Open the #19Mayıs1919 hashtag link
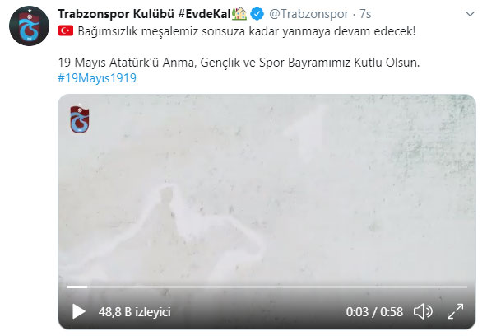This screenshot has width=487, height=336. [97, 77]
